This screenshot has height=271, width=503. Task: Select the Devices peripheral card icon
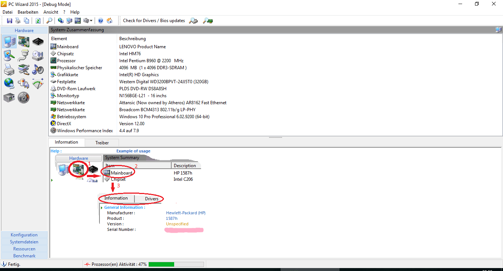[x=24, y=70]
